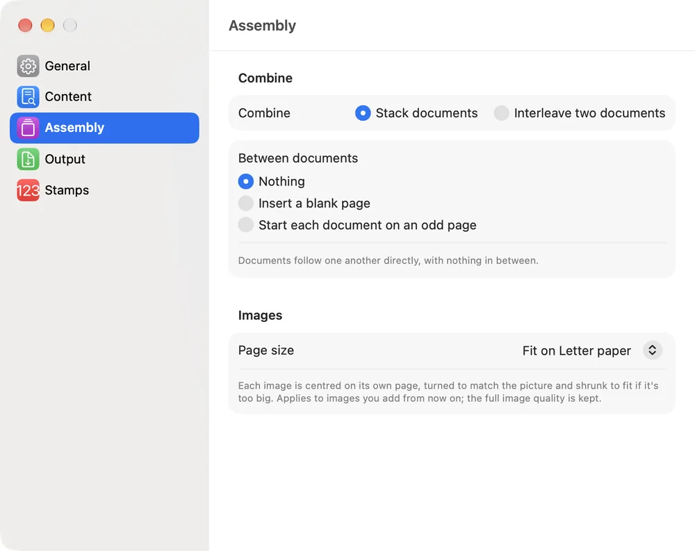The image size is (695, 551).
Task: Choose Insert a blank page
Action: [x=245, y=203]
